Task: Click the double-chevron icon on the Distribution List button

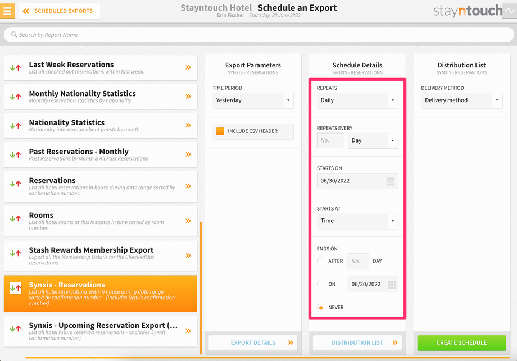Action: [x=395, y=342]
